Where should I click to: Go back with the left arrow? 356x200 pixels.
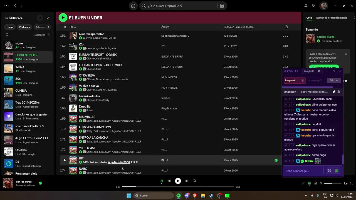coord(15,6)
